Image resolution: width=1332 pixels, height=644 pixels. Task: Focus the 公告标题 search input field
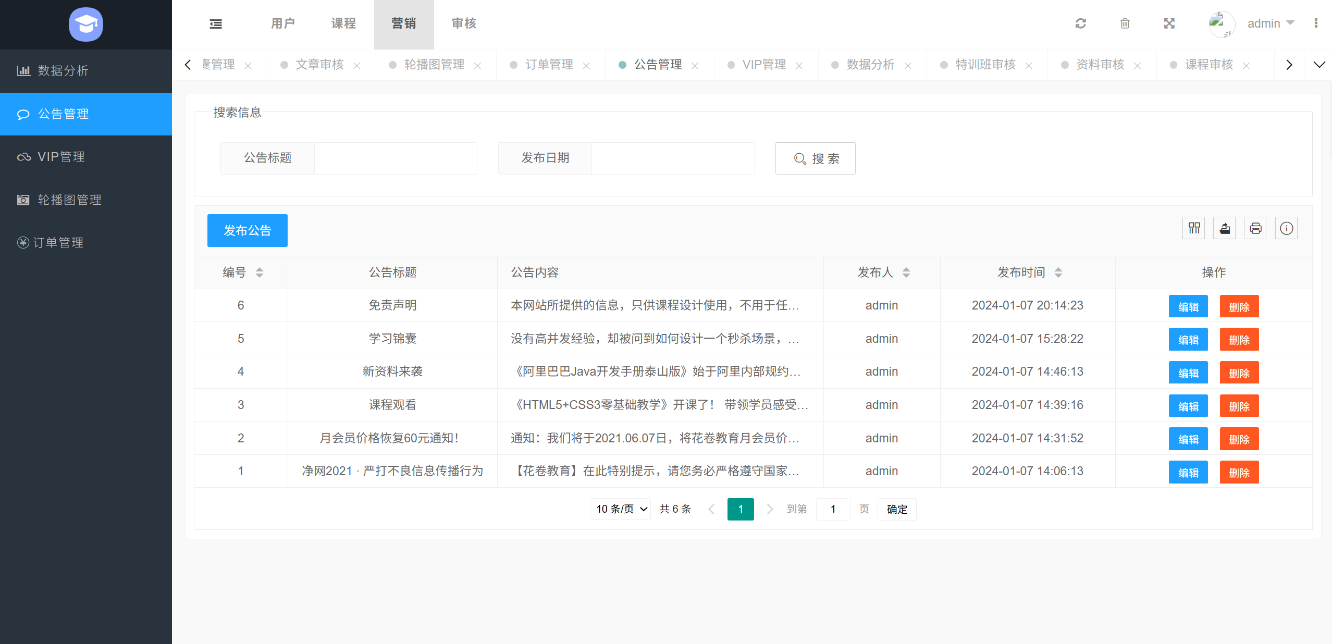[395, 158]
